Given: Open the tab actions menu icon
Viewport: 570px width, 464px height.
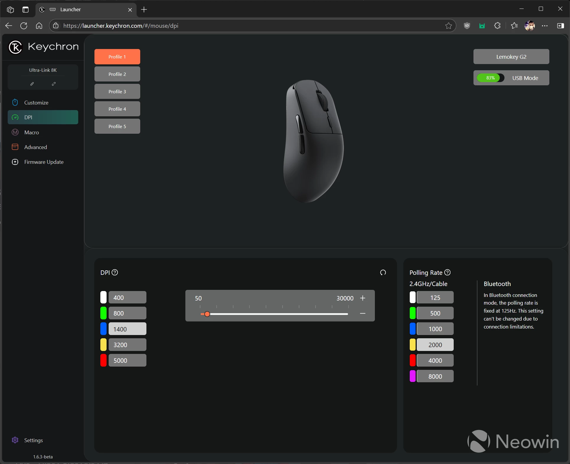Looking at the screenshot, I should [25, 10].
